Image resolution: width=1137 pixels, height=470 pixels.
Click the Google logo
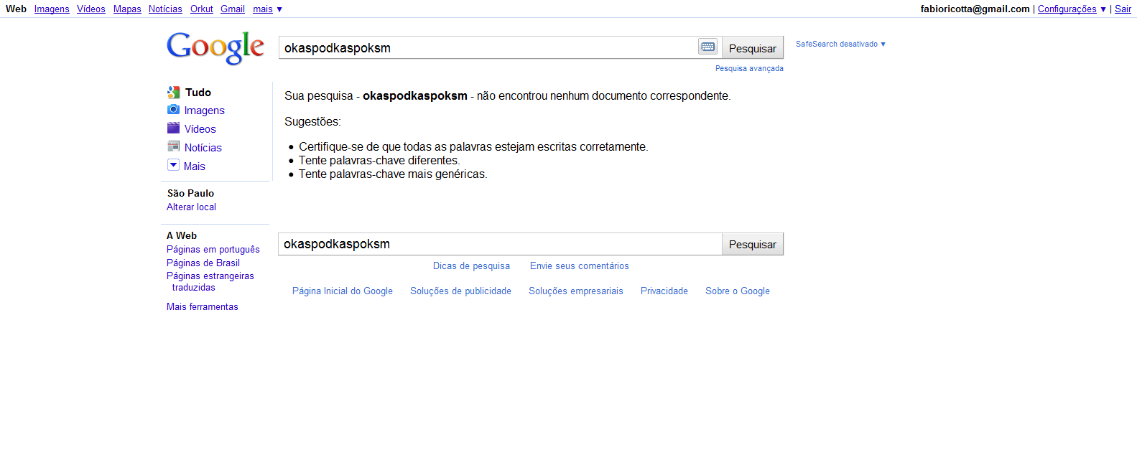(x=215, y=47)
